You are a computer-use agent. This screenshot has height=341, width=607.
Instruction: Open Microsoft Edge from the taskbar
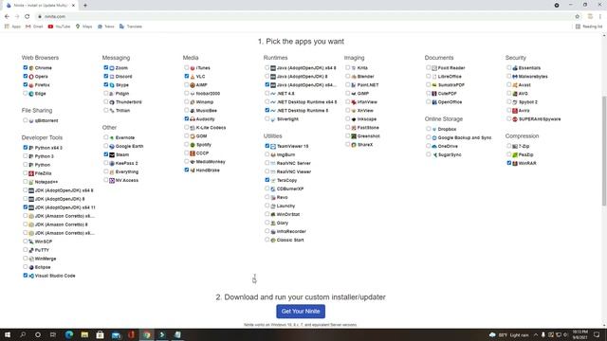[69, 334]
